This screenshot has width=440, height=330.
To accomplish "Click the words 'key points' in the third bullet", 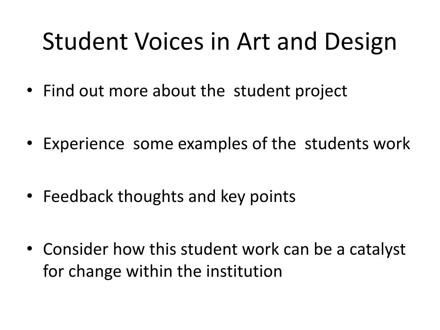I will (258, 196).
